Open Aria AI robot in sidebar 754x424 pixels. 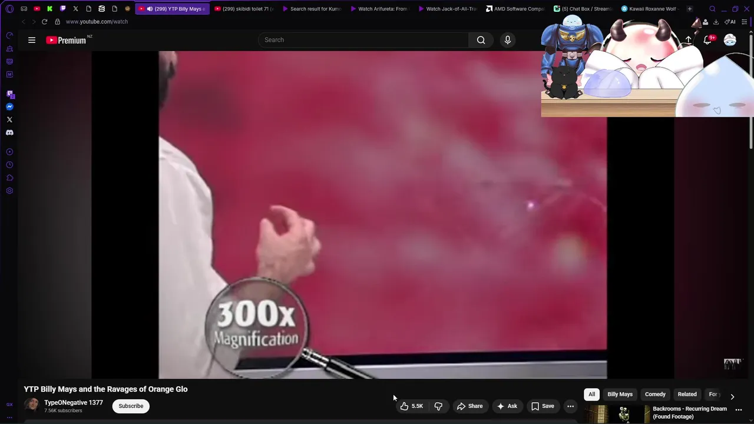9,48
